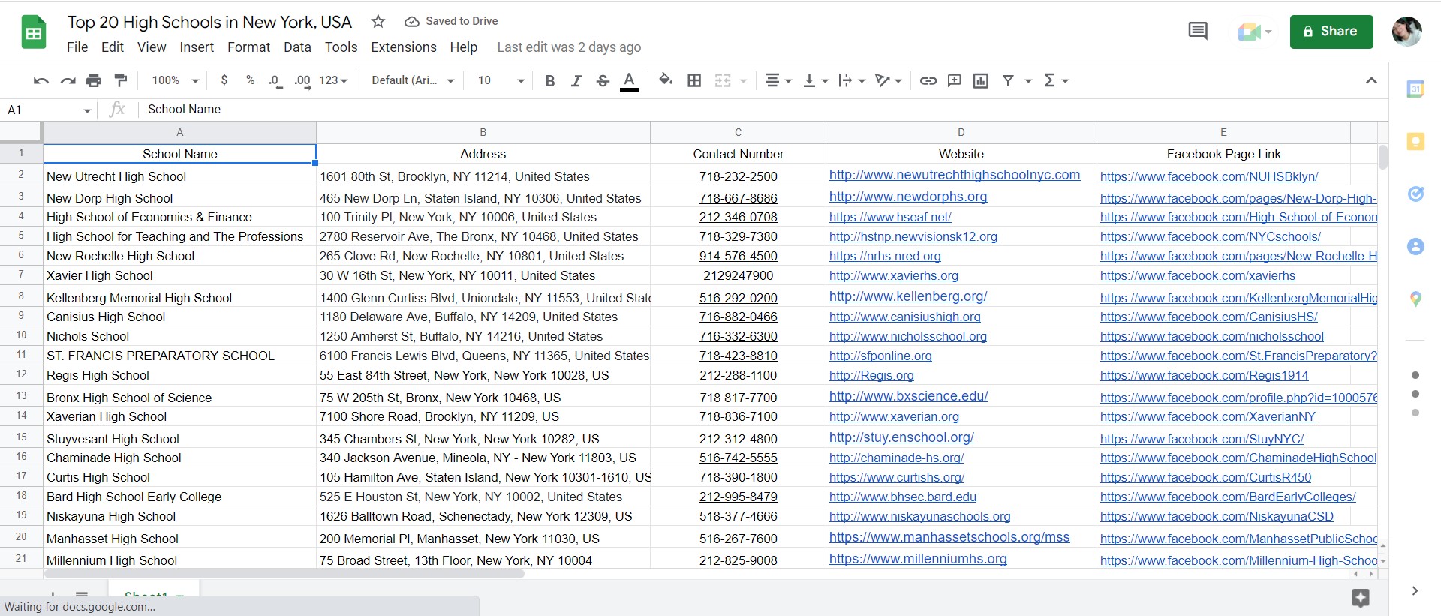Click the green Share button
The width and height of the screenshot is (1441, 616).
pyautogui.click(x=1331, y=32)
